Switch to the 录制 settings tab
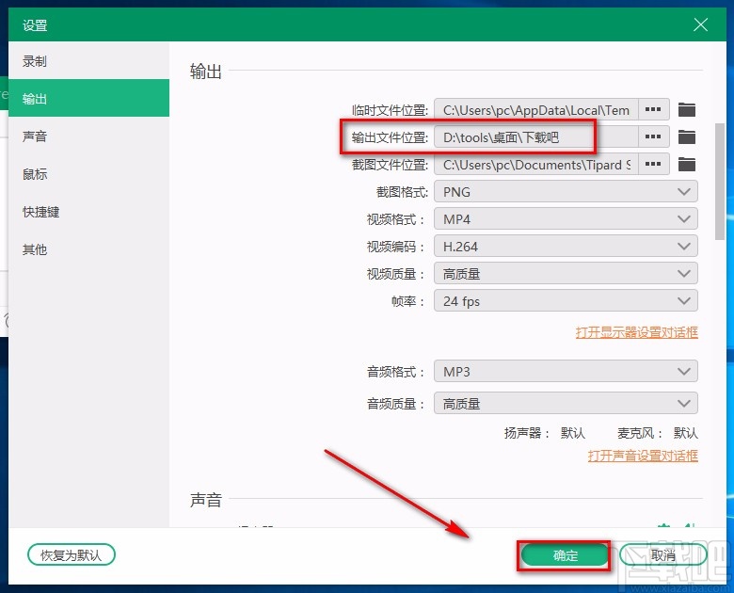Image resolution: width=734 pixels, height=593 pixels. (89, 61)
